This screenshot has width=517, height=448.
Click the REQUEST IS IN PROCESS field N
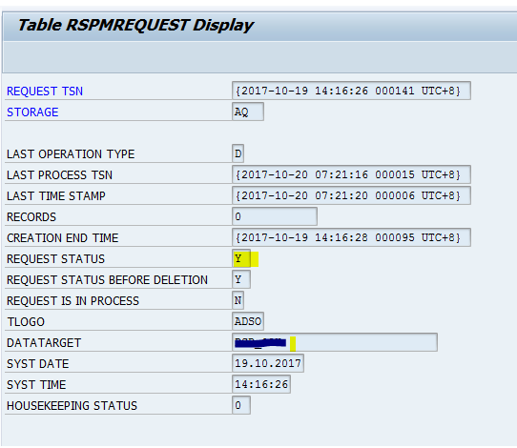(x=238, y=300)
